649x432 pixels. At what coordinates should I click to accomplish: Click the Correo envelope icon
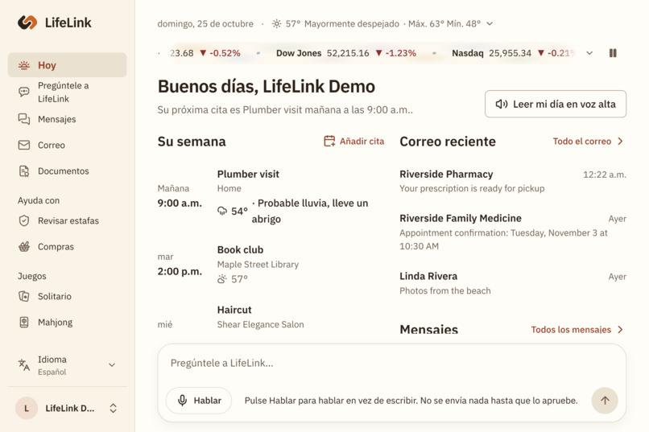(24, 145)
